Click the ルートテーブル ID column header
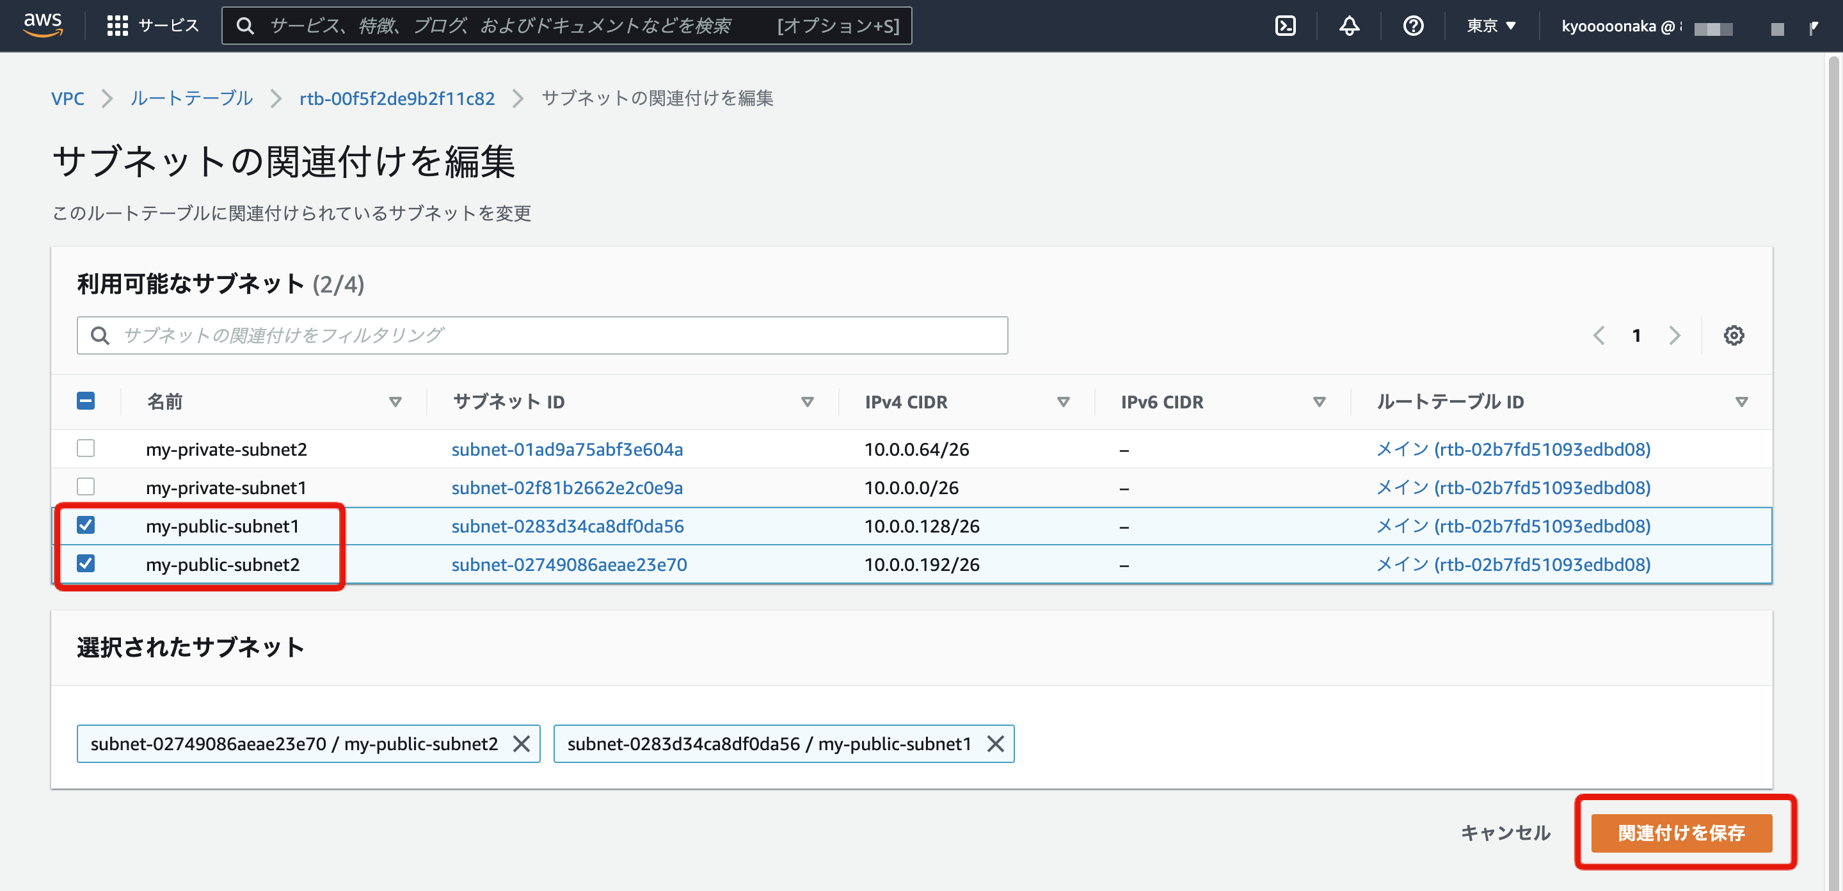 (1450, 402)
